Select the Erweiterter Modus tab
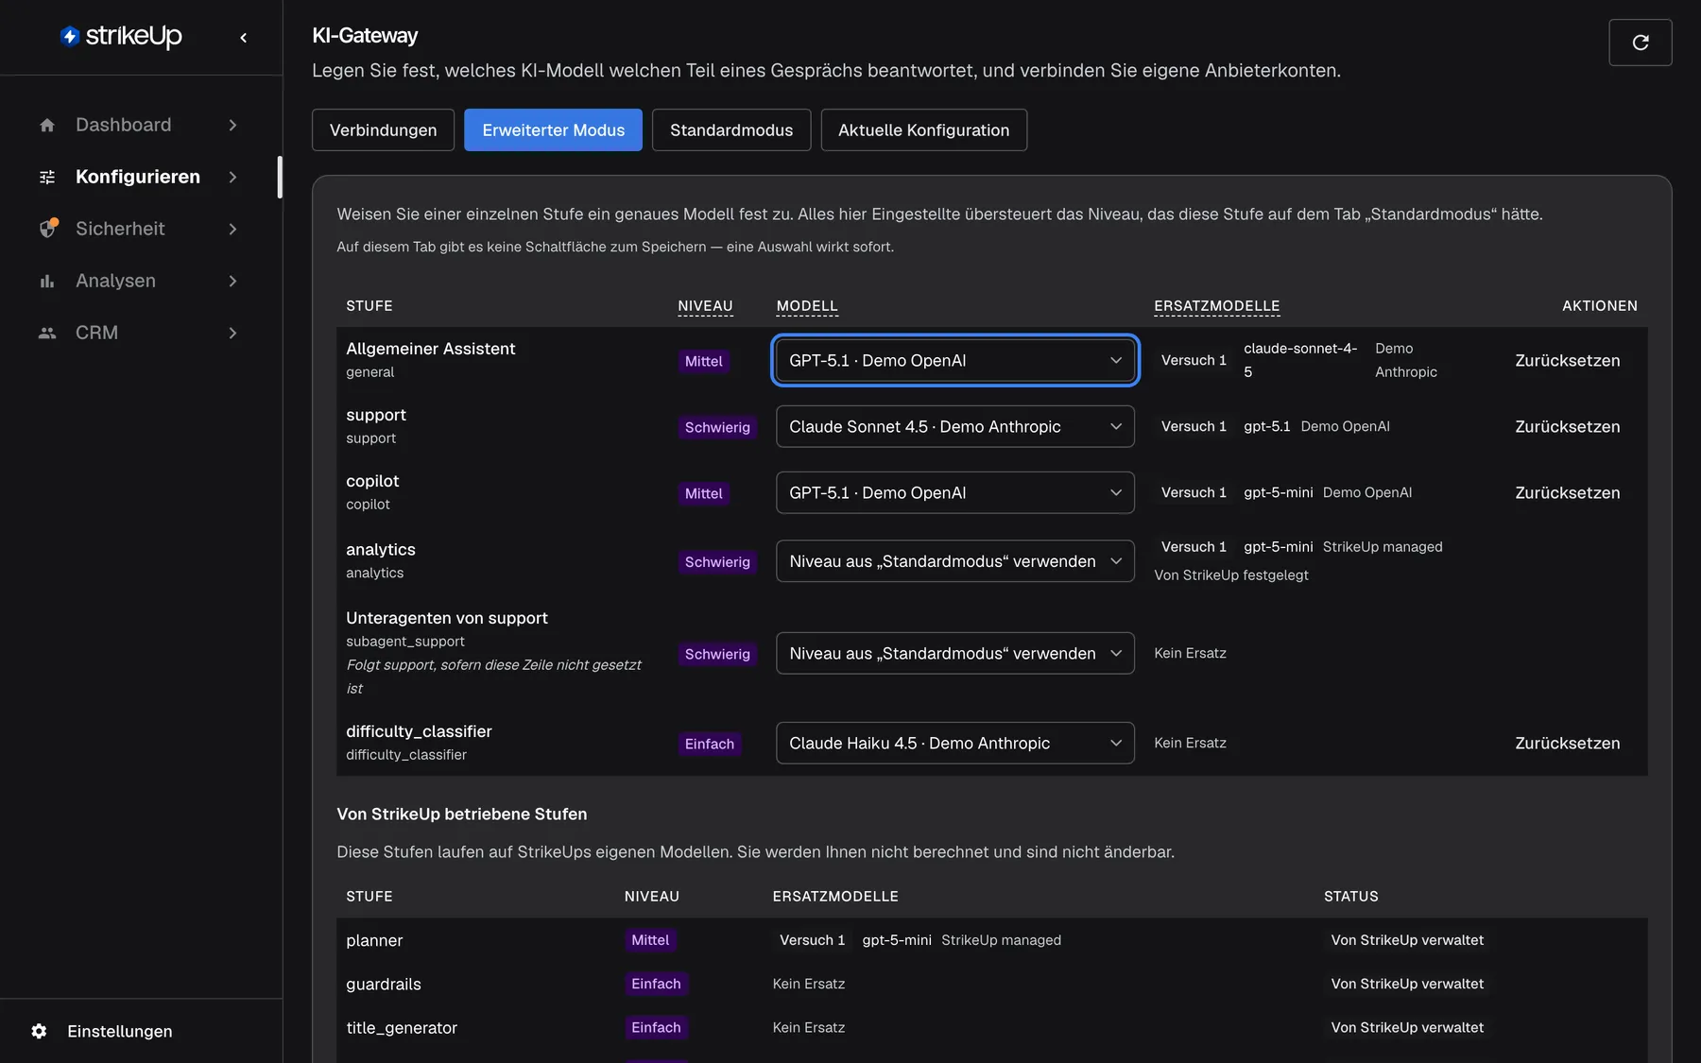 pyautogui.click(x=553, y=129)
